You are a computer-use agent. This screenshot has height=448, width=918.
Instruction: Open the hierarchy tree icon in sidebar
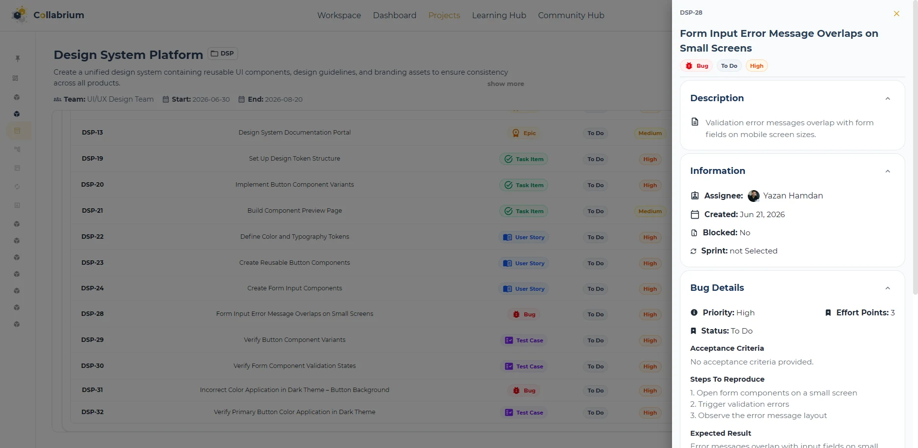coord(17,149)
